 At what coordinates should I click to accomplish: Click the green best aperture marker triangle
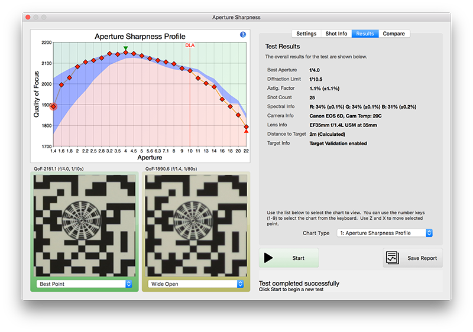pyautogui.click(x=126, y=48)
